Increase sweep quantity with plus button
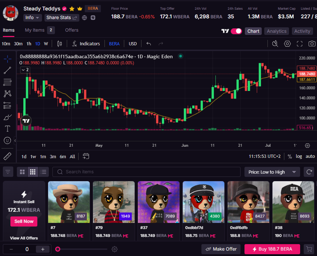 click(43, 249)
